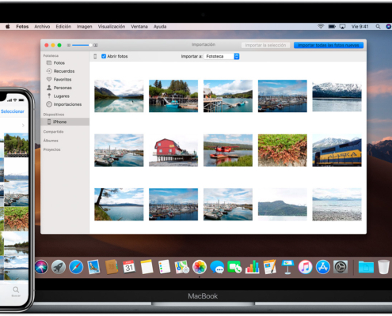Select the Alaska train photo
The height and width of the screenshot is (316, 392).
337,150
